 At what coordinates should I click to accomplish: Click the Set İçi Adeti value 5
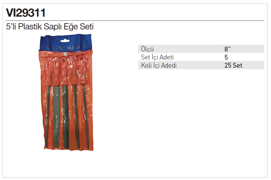click(226, 57)
